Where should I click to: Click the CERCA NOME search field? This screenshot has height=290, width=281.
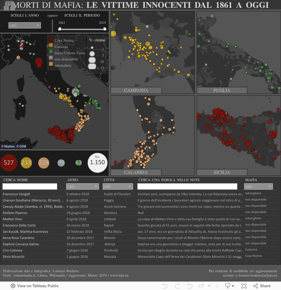[x=30, y=186]
